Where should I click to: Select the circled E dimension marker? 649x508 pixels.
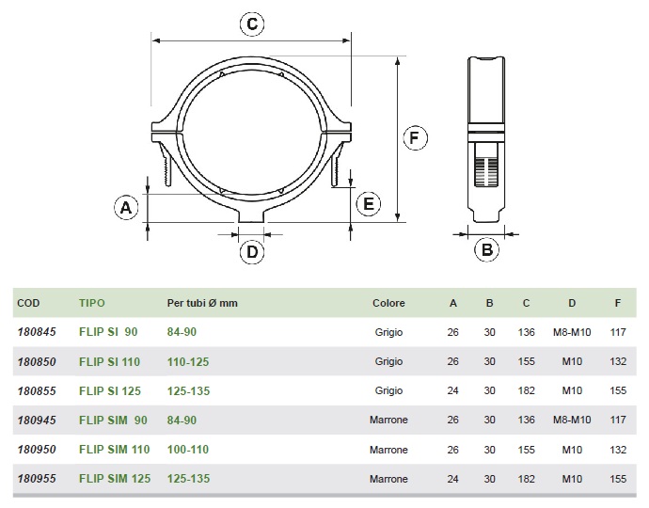click(369, 204)
